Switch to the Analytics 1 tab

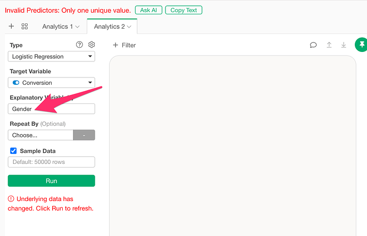coord(61,27)
